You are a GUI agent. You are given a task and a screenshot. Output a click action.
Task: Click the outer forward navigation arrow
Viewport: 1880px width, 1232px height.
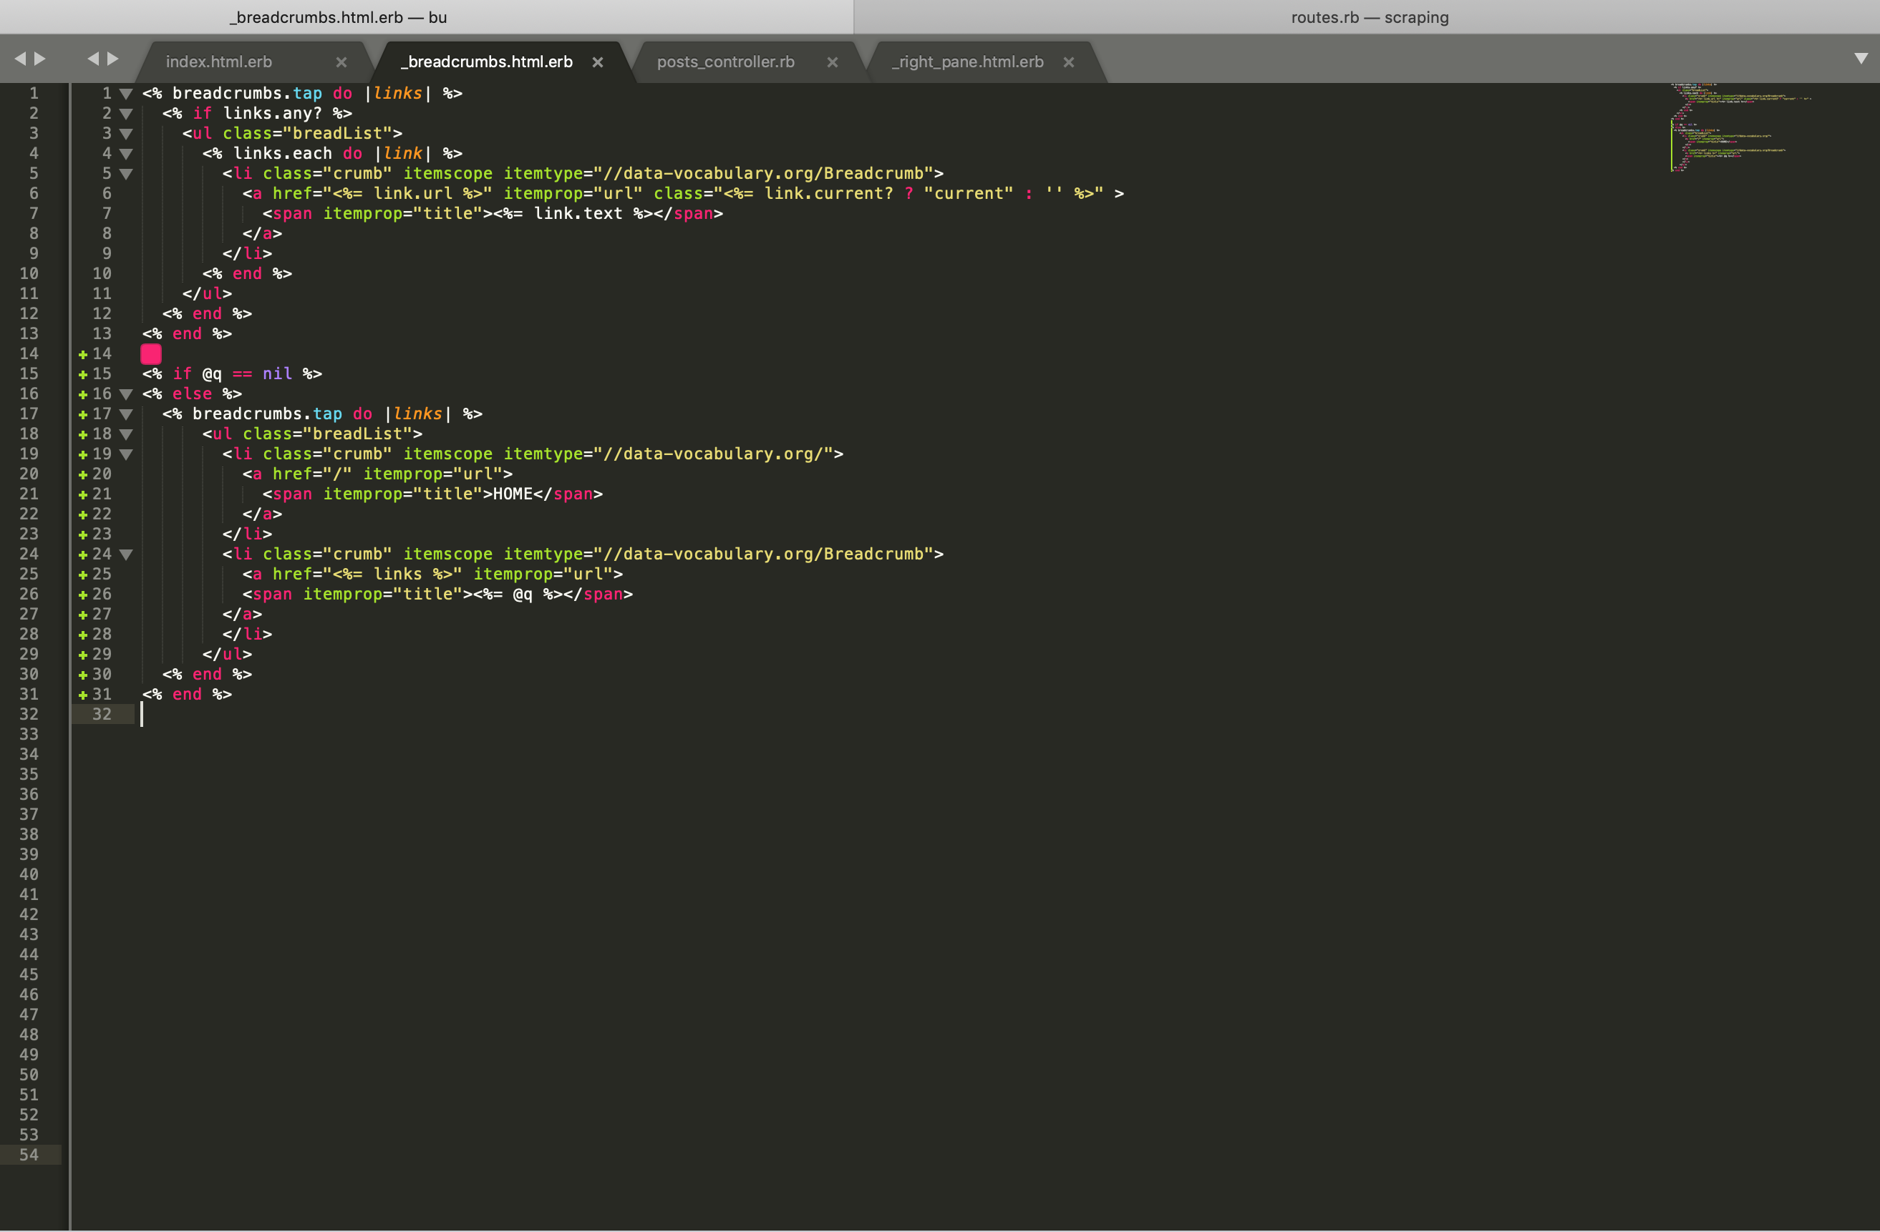click(x=40, y=59)
